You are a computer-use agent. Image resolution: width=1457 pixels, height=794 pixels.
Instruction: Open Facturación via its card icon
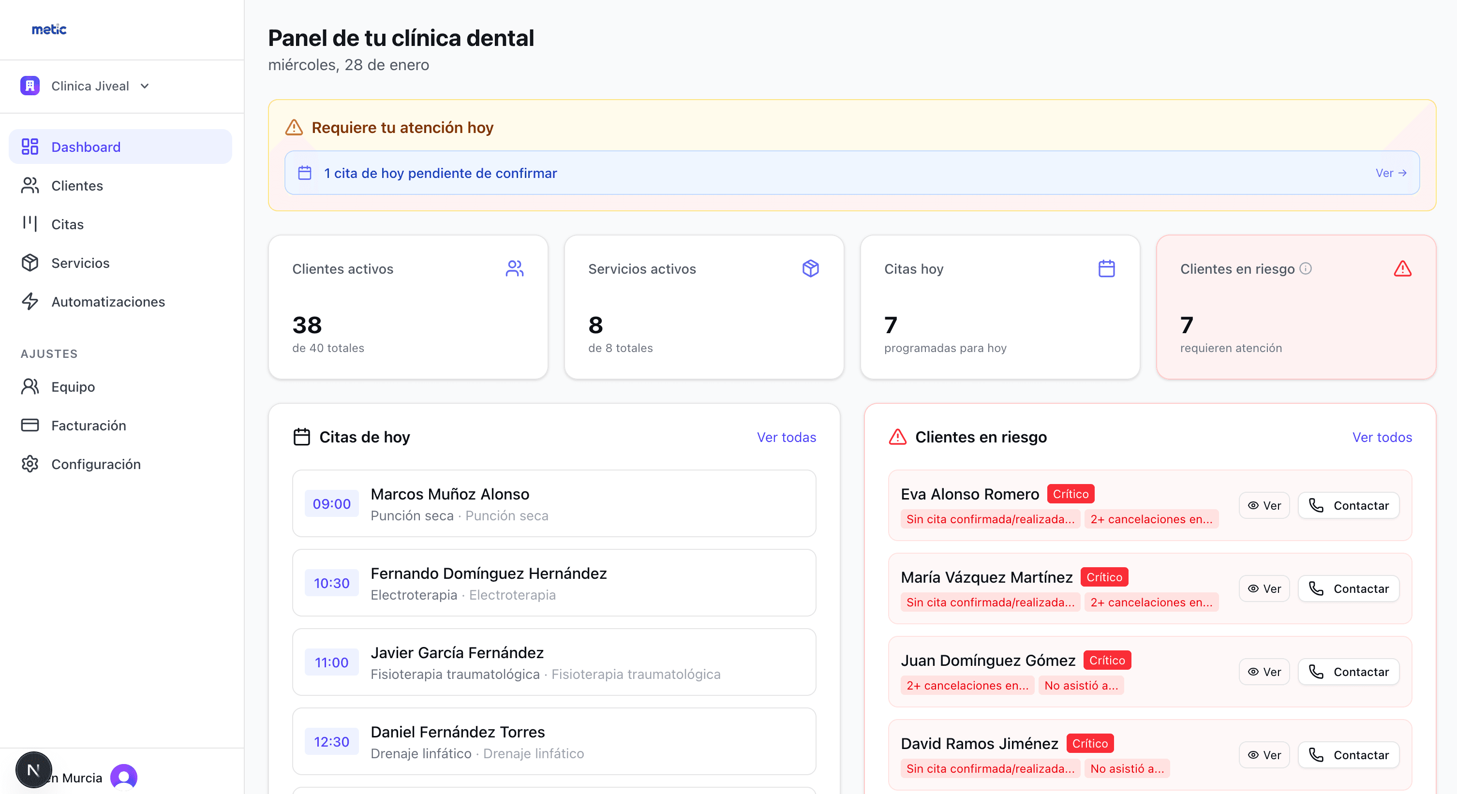coord(30,425)
